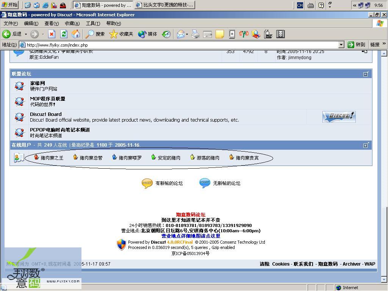Stop page loading with the red X icon
This screenshot has width=388, height=291.
52,34
